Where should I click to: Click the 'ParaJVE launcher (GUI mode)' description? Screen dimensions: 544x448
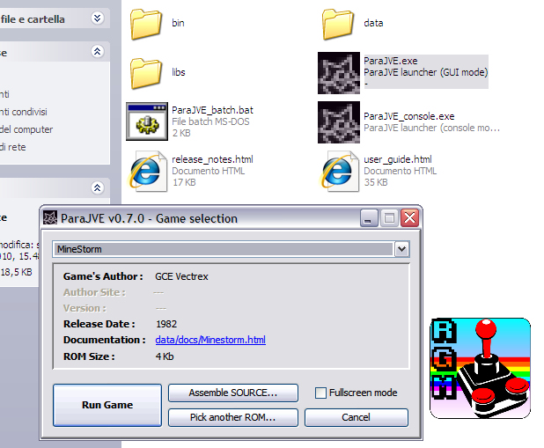[426, 72]
